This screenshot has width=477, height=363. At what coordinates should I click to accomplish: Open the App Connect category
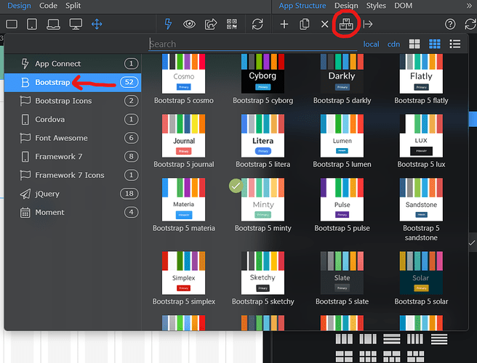point(73,63)
